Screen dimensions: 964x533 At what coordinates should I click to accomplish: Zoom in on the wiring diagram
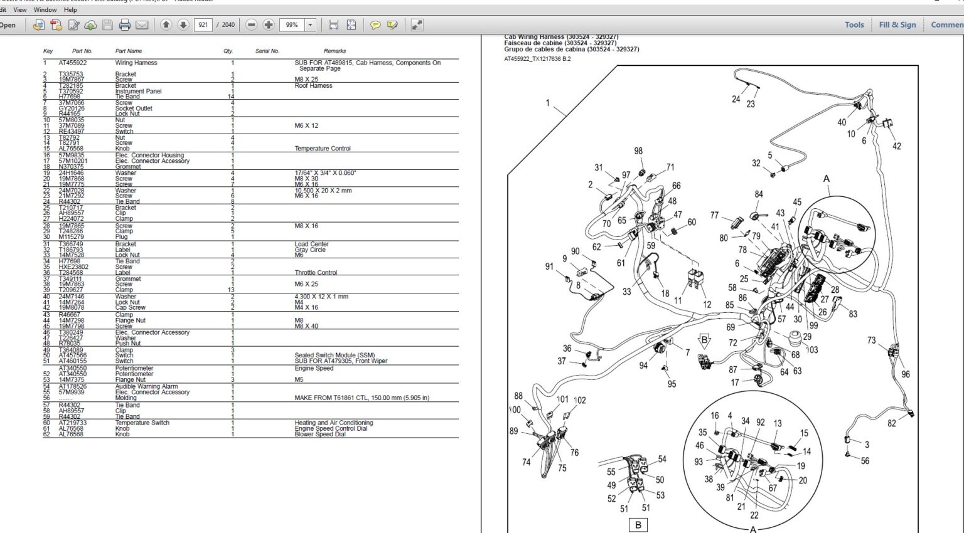(270, 25)
